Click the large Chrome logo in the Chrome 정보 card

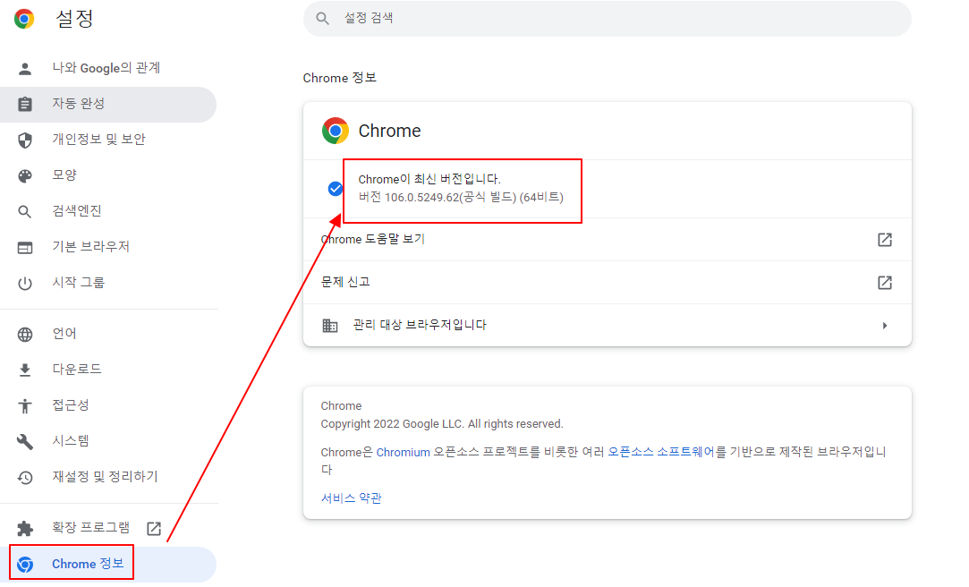point(335,131)
